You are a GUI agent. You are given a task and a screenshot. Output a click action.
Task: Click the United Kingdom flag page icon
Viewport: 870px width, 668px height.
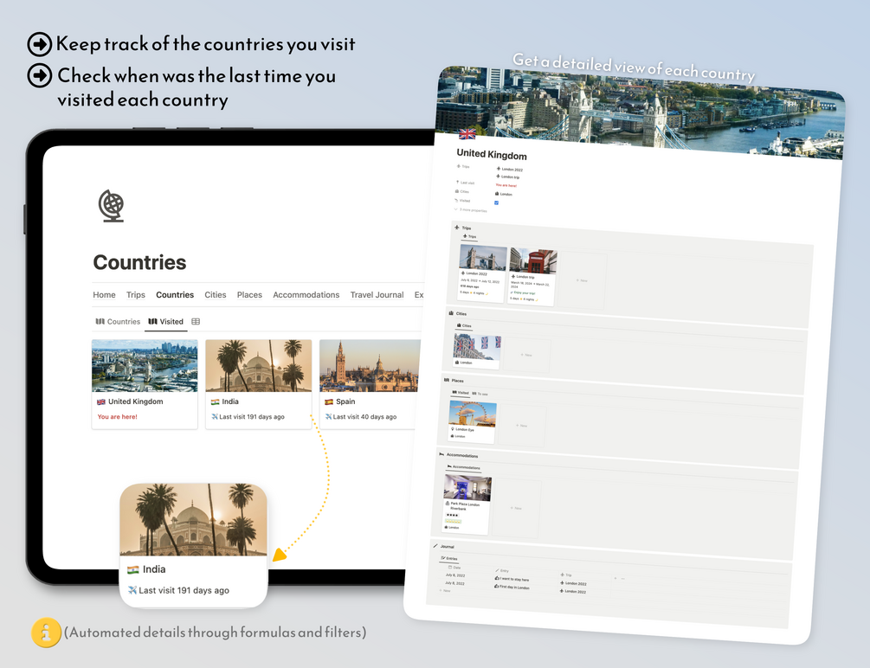pos(467,134)
